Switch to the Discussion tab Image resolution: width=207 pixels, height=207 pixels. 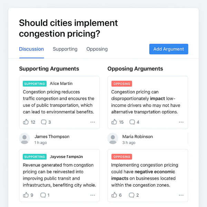tap(31, 49)
